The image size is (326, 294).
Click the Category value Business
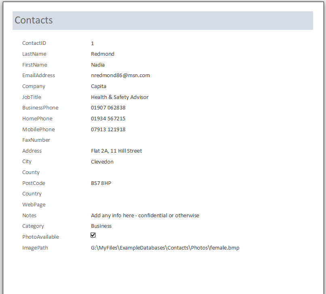[x=101, y=226]
